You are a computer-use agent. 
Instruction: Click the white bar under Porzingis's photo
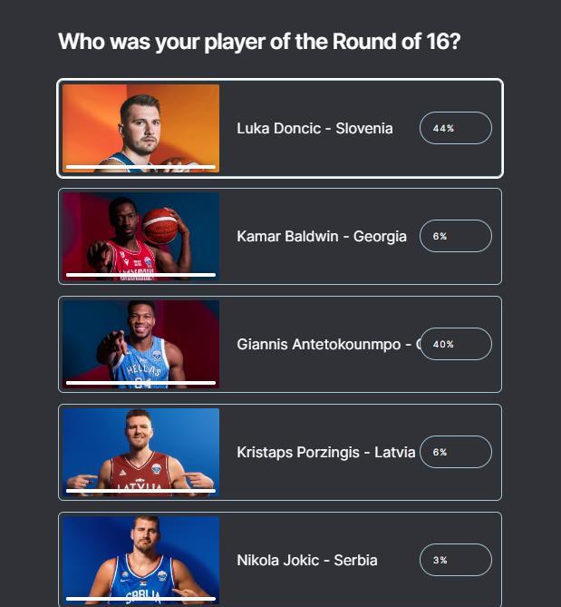pyautogui.click(x=140, y=491)
